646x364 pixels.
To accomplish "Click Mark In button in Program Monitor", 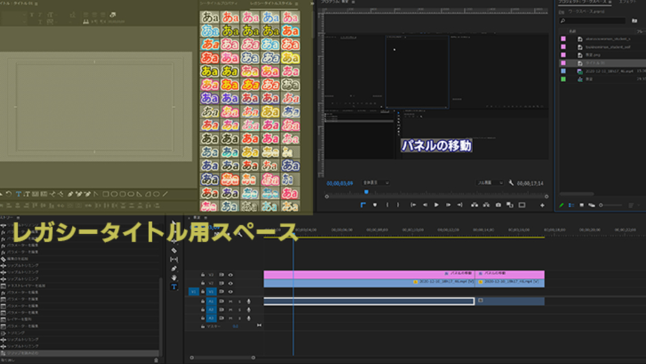I will 387,205.
